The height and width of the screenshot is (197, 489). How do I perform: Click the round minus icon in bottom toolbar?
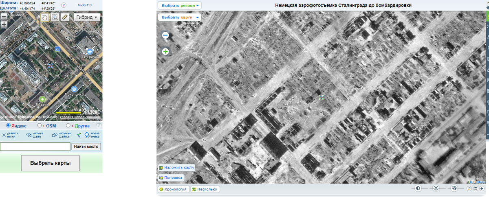pos(476,188)
